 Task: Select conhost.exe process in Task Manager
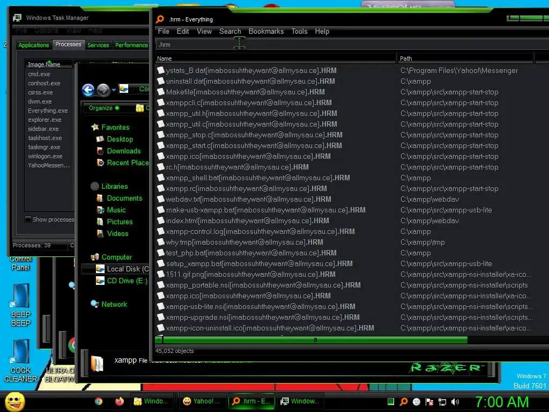tap(44, 83)
